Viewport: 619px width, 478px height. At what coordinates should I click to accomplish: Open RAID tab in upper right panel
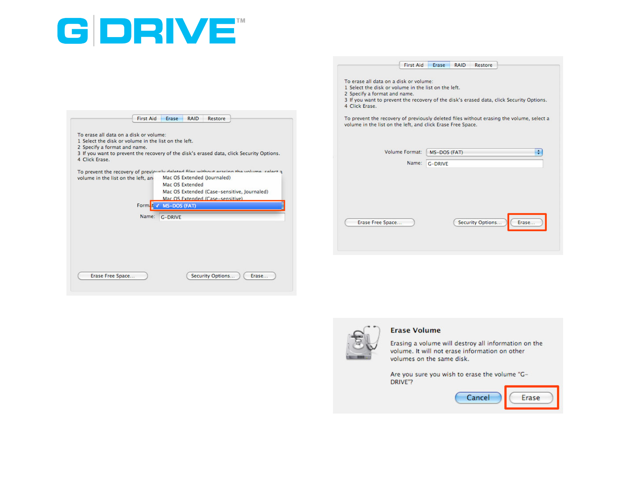[x=460, y=65]
